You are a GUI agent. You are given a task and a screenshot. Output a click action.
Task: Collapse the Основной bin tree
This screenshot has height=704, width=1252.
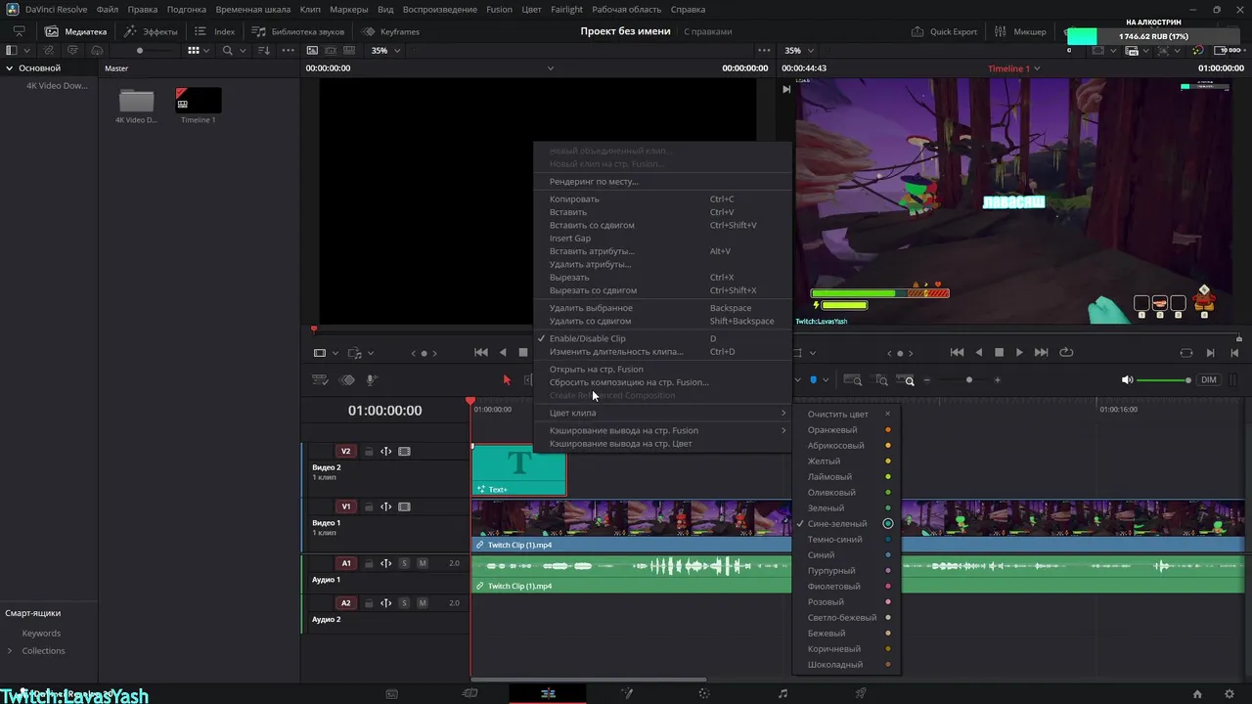(x=10, y=68)
